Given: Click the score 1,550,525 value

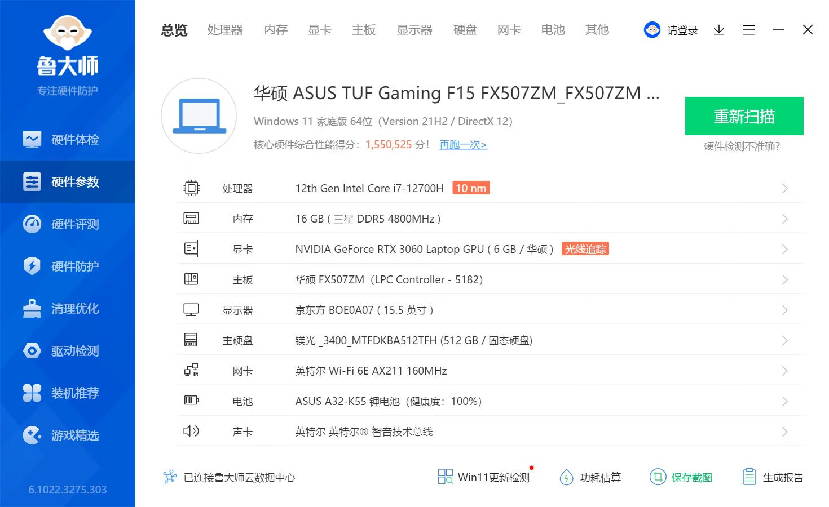Looking at the screenshot, I should pyautogui.click(x=389, y=145).
